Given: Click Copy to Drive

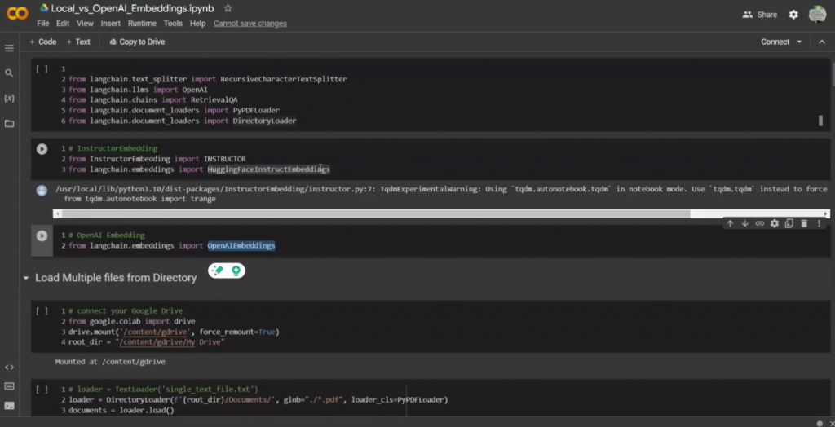Looking at the screenshot, I should (x=137, y=42).
